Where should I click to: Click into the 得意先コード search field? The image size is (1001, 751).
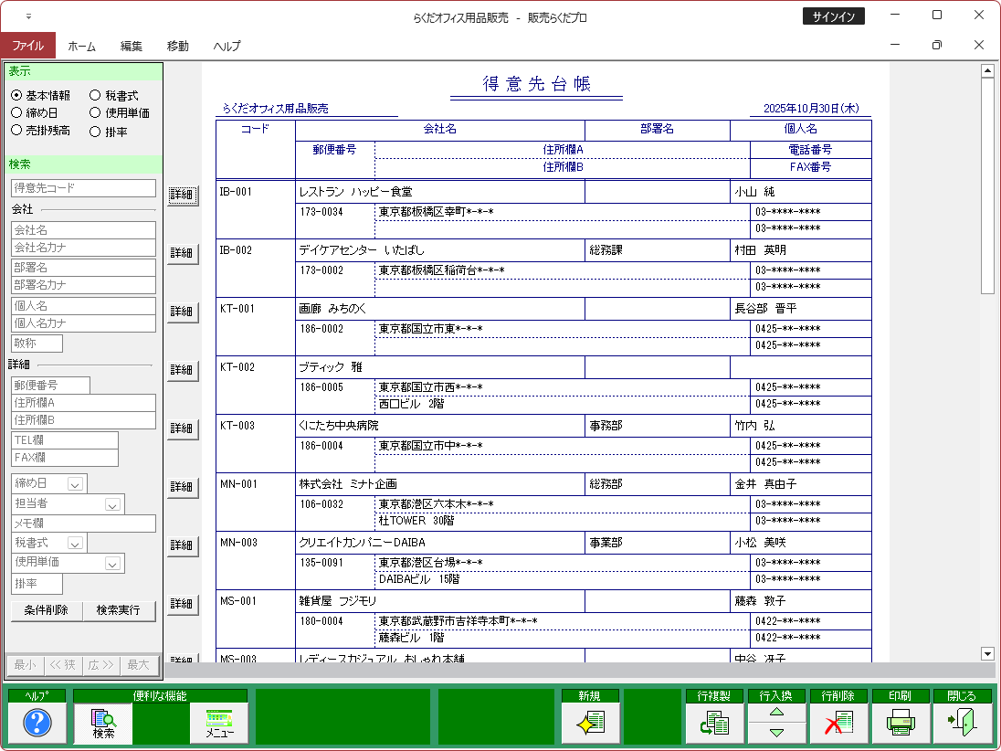(x=83, y=188)
